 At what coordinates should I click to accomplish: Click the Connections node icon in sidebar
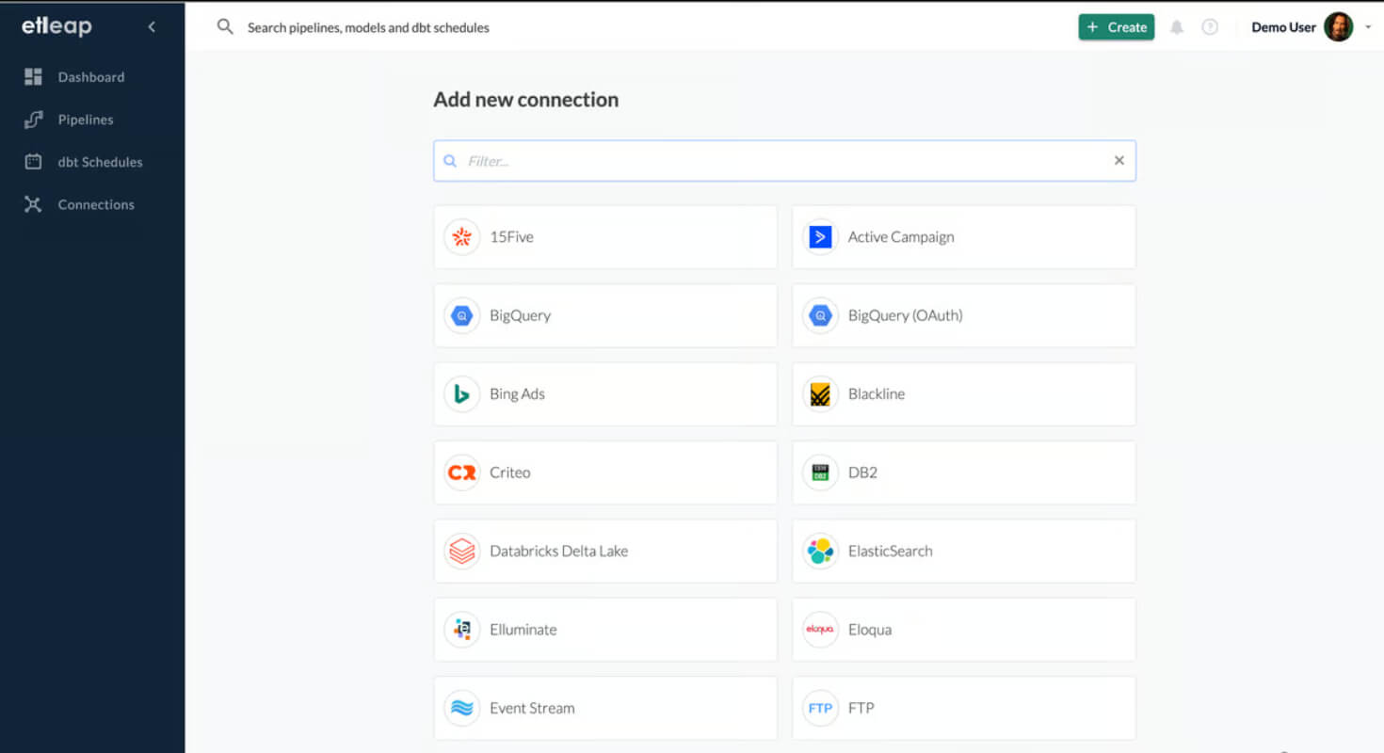tap(33, 204)
